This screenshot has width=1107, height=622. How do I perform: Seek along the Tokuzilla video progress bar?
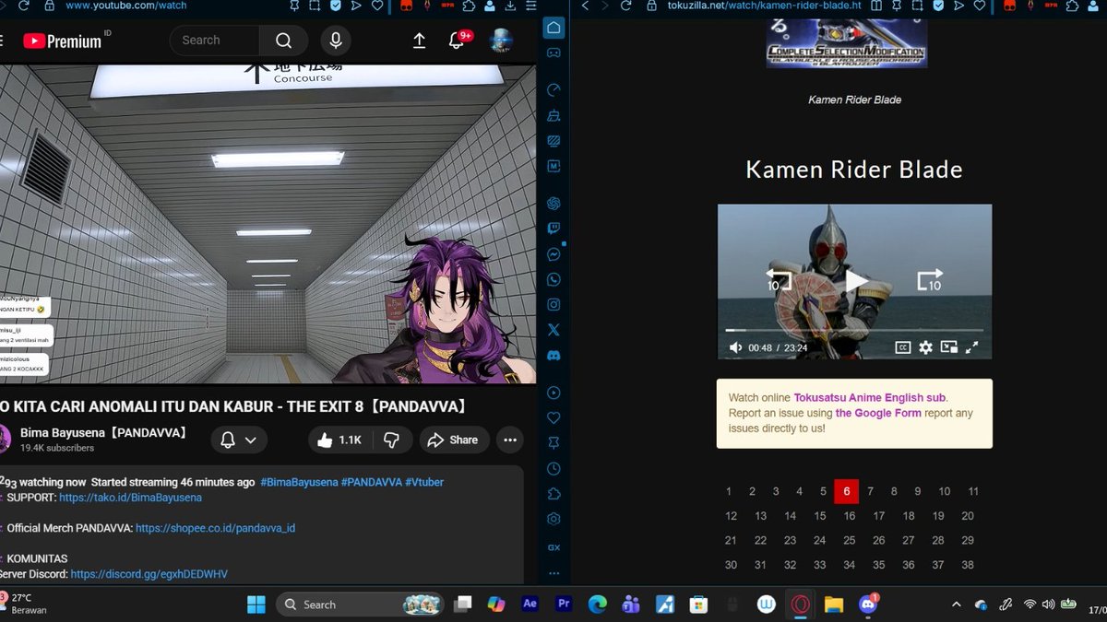(x=854, y=330)
